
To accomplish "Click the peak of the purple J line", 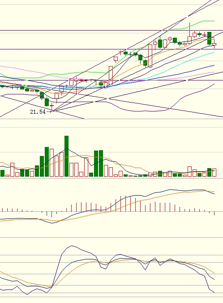I will click(71, 246).
